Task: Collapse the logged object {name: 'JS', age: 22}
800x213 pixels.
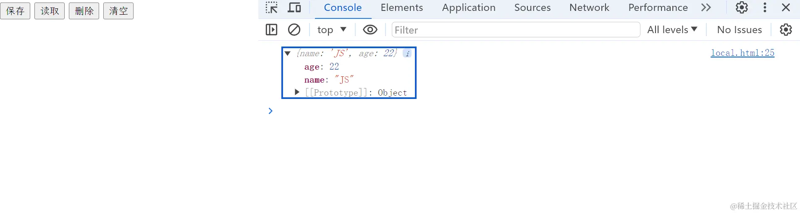Action: point(288,53)
